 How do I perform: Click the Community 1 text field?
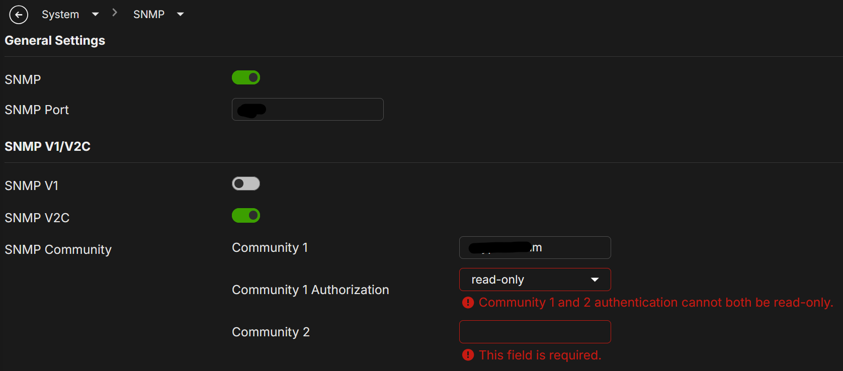[x=535, y=247]
